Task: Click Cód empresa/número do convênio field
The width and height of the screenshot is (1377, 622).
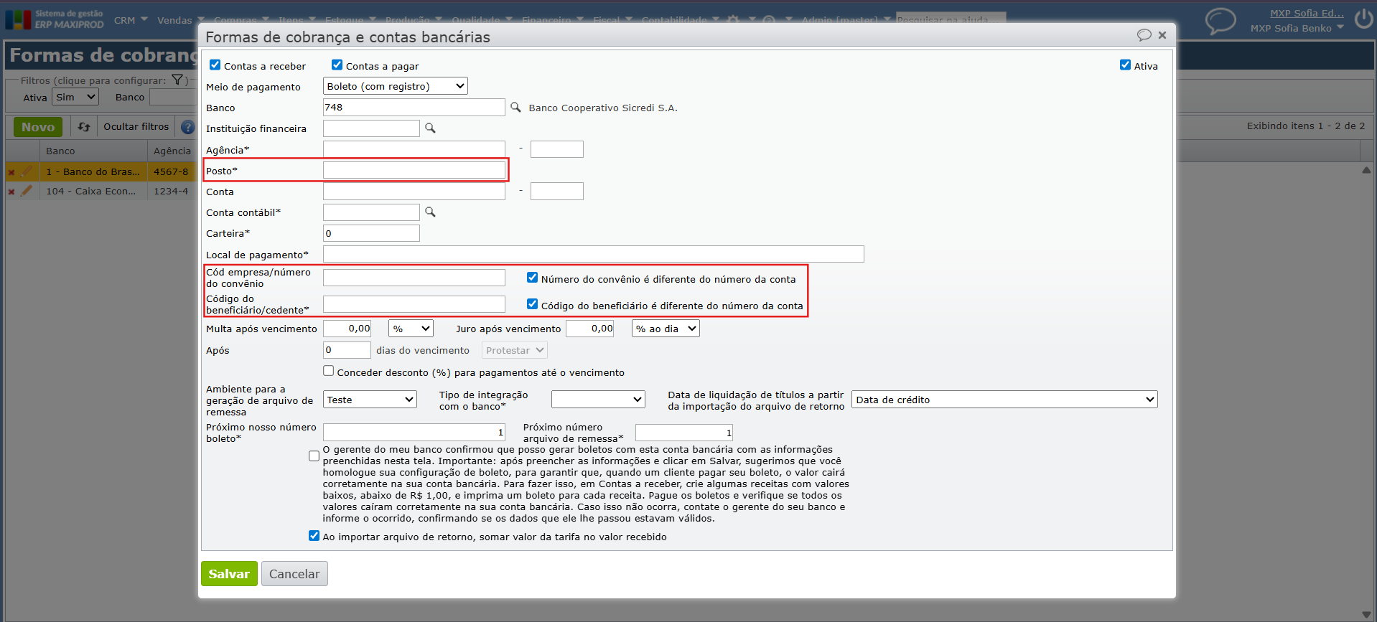Action: tap(414, 278)
